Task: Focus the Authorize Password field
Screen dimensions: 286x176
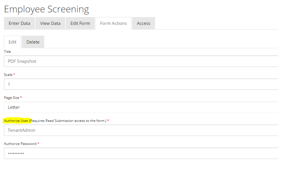Action: click(x=141, y=153)
